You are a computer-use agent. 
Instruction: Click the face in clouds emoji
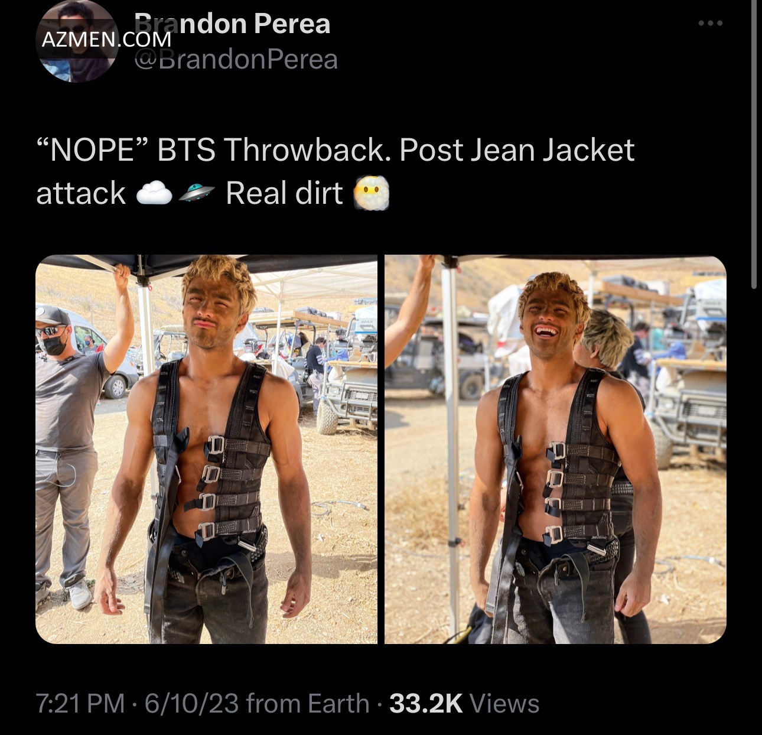pos(371,193)
